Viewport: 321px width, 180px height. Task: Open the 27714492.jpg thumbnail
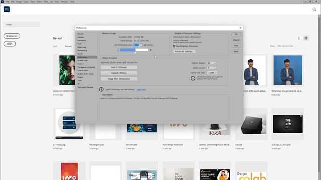point(69,124)
